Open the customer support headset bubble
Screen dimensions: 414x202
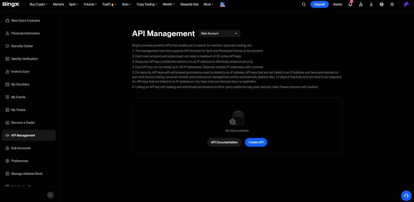click(x=406, y=196)
